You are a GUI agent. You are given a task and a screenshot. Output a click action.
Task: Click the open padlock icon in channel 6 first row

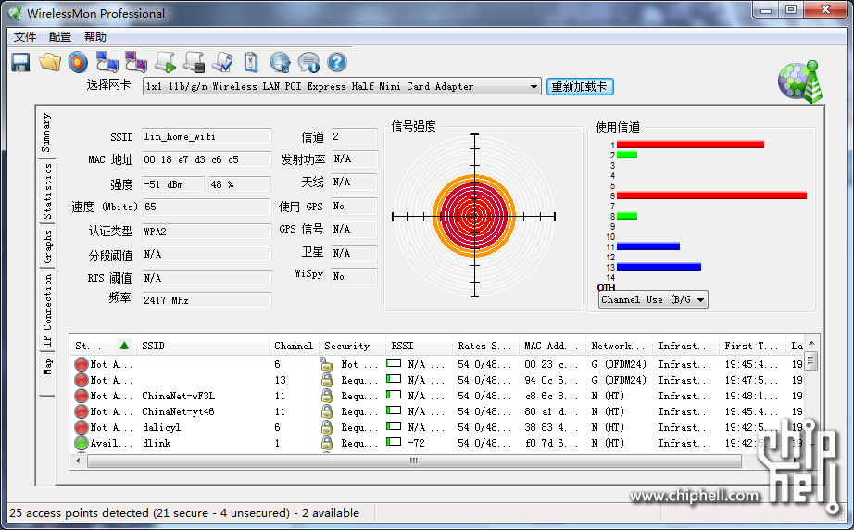(326, 364)
